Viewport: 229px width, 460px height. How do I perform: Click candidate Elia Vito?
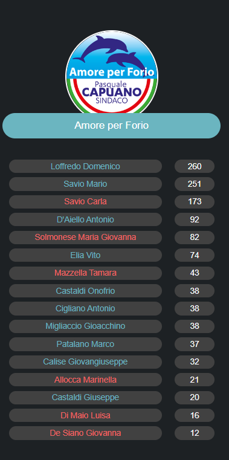(85, 255)
